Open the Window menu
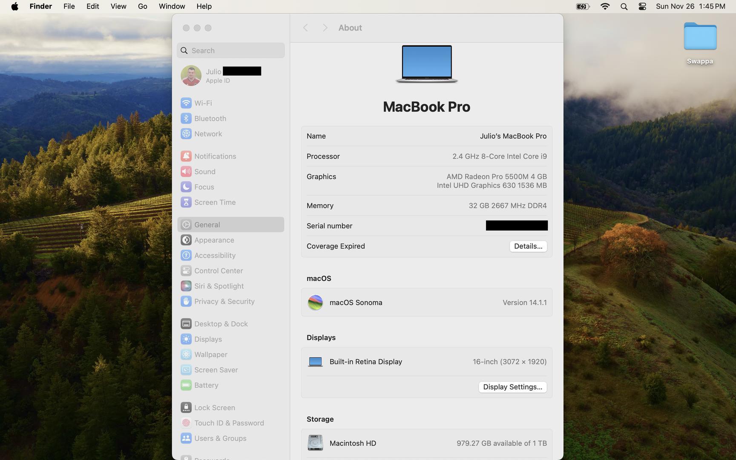The width and height of the screenshot is (736, 460). (x=172, y=6)
